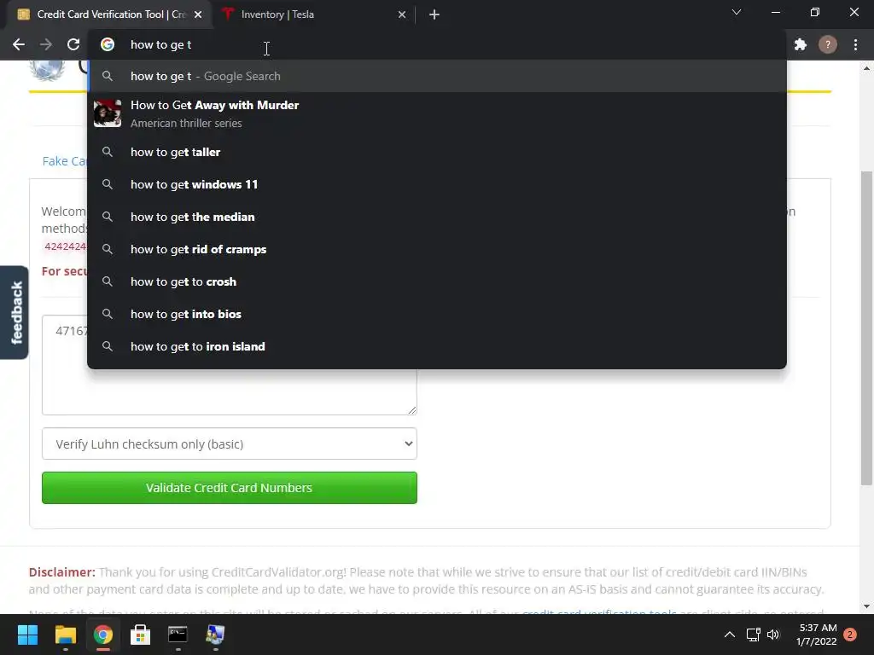Click the Validate Credit Card Numbers button
Screen dimensions: 874x655
pos(229,488)
